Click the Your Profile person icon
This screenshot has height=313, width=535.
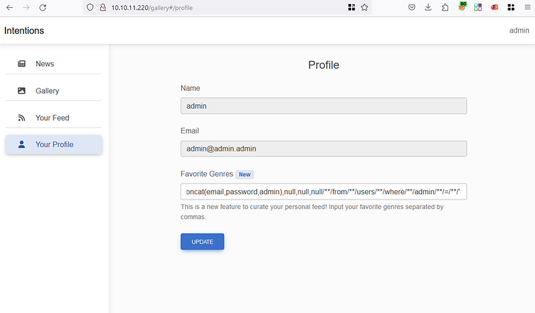pos(21,144)
